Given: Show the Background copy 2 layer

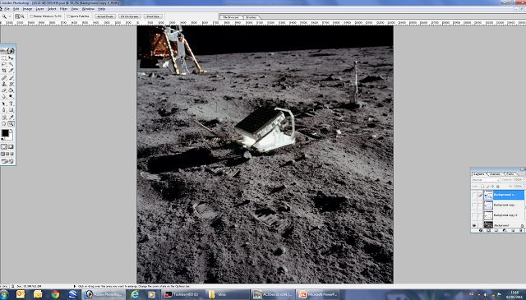Looking at the screenshot, I should coord(473,215).
